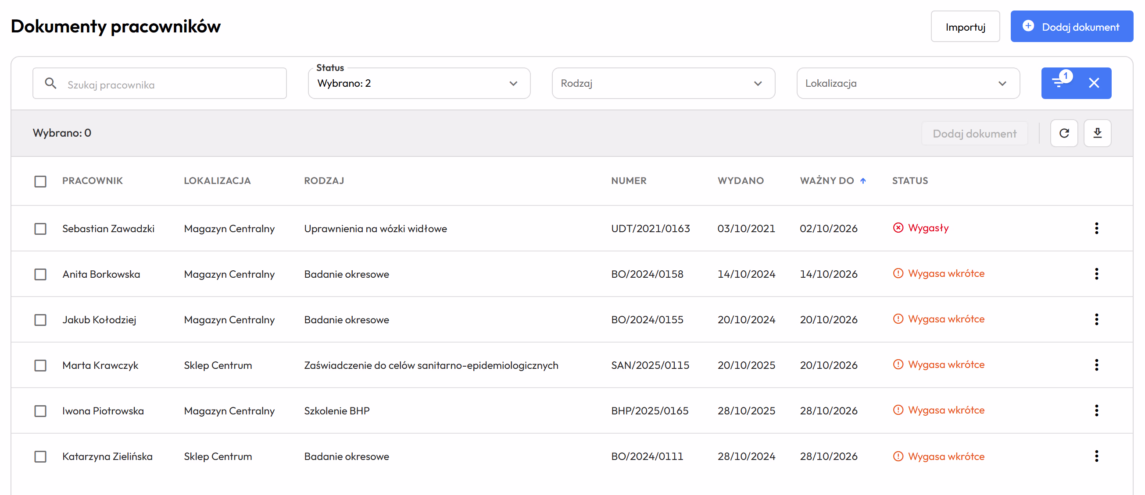Screen dimensions: 1145x495
Task: Open row menu for Katarzyna Zielińska
Action: pos(1097,456)
